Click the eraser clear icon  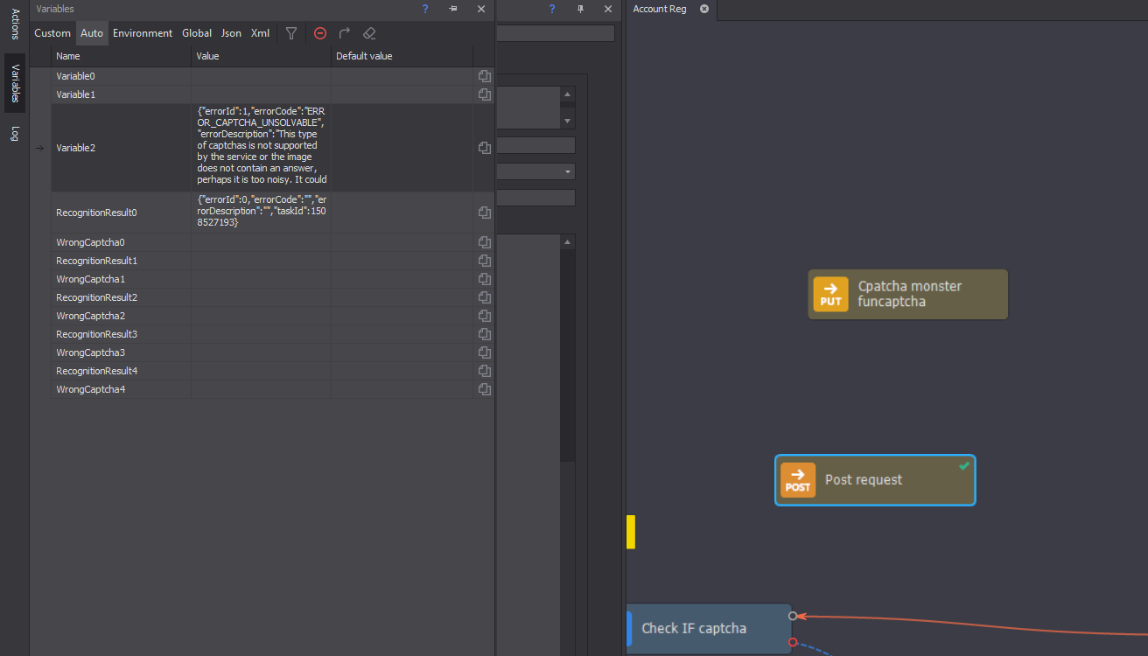click(368, 33)
